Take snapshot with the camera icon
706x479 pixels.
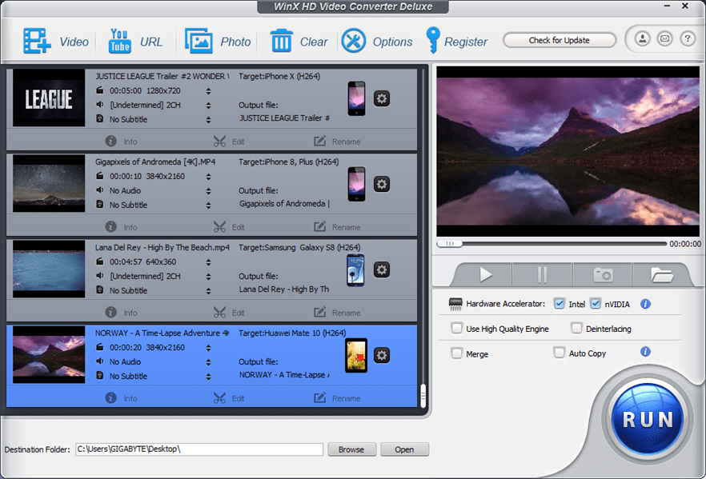click(603, 274)
